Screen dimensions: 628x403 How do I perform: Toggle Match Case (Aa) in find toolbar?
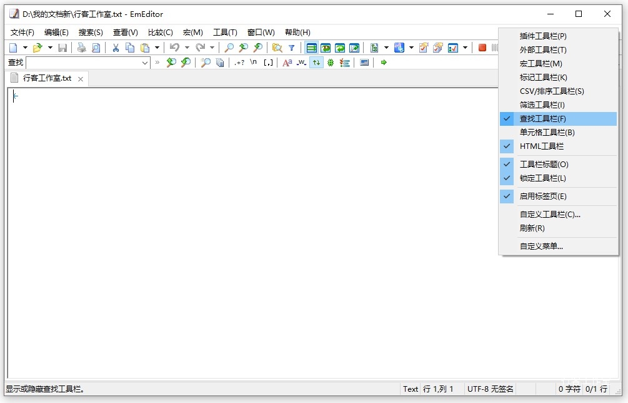tap(287, 63)
